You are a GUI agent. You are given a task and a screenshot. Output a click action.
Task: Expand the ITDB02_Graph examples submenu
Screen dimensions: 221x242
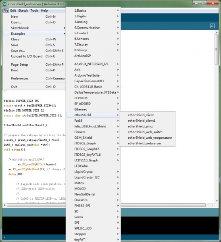click(94, 143)
